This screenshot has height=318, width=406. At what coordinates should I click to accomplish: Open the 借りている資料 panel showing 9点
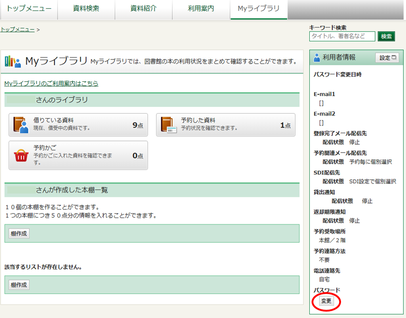click(78, 125)
